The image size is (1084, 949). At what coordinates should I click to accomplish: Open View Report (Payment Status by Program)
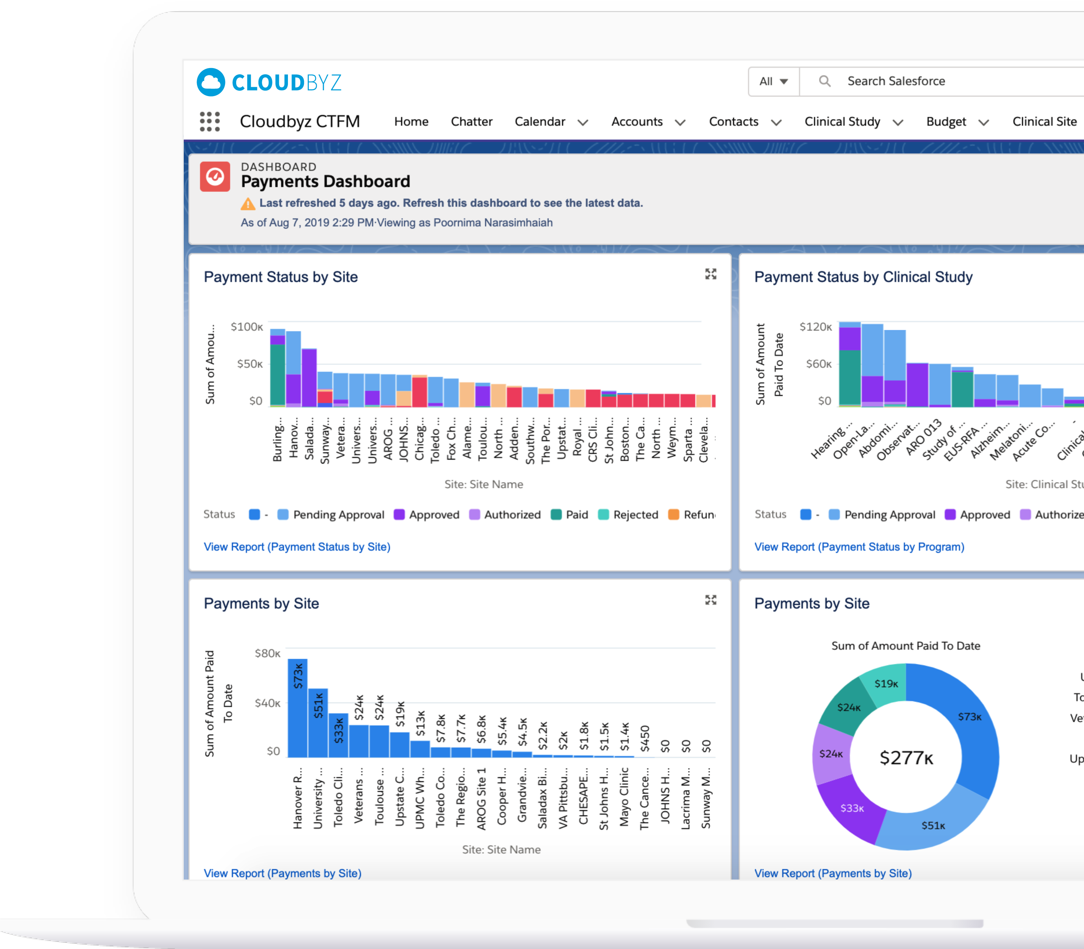859,547
